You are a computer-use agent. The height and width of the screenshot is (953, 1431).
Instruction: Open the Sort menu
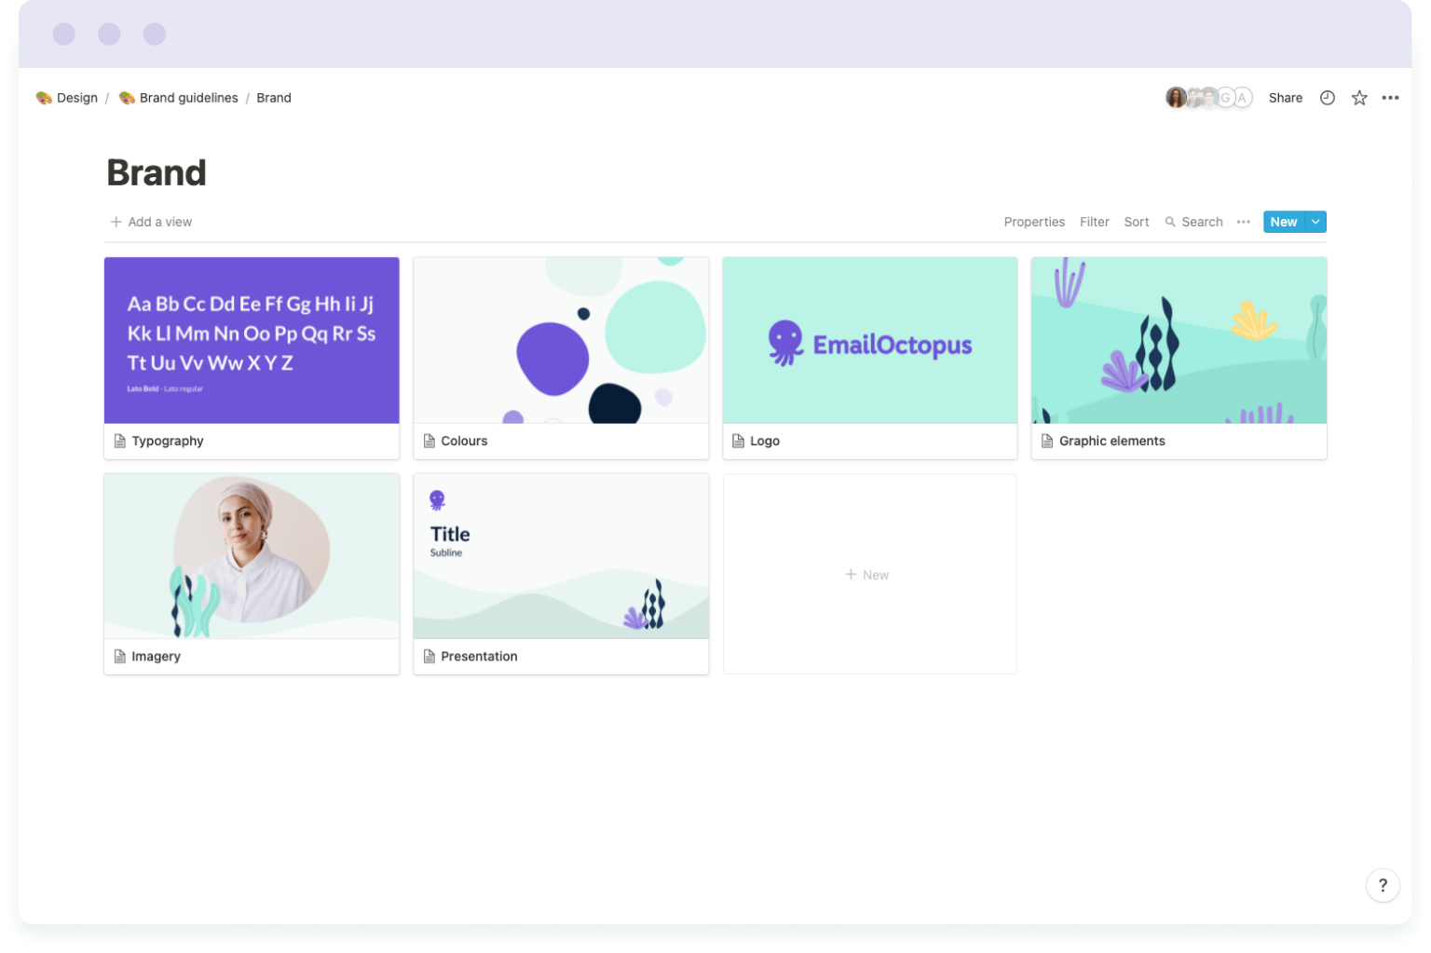(1136, 222)
